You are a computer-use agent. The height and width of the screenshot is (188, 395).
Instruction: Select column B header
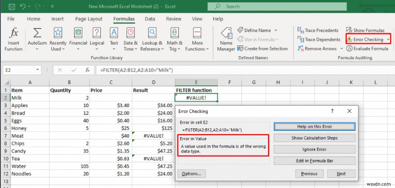[69, 82]
